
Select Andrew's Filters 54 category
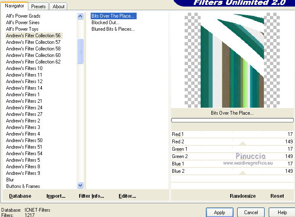click(24, 154)
